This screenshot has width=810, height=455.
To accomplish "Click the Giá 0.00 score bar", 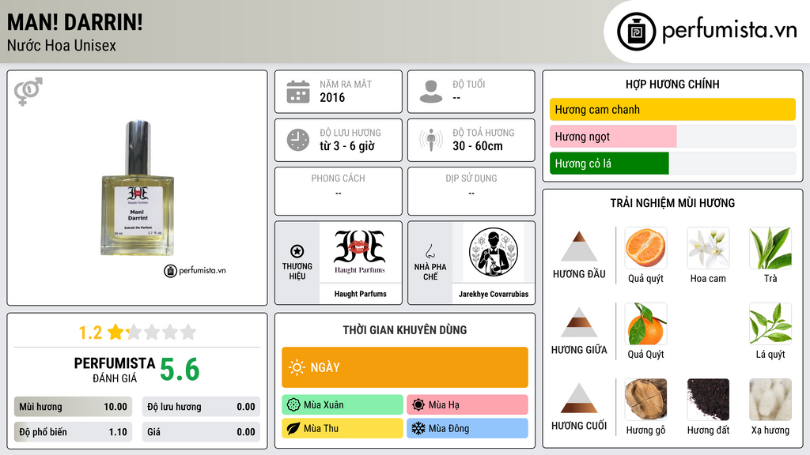I will 201,432.
